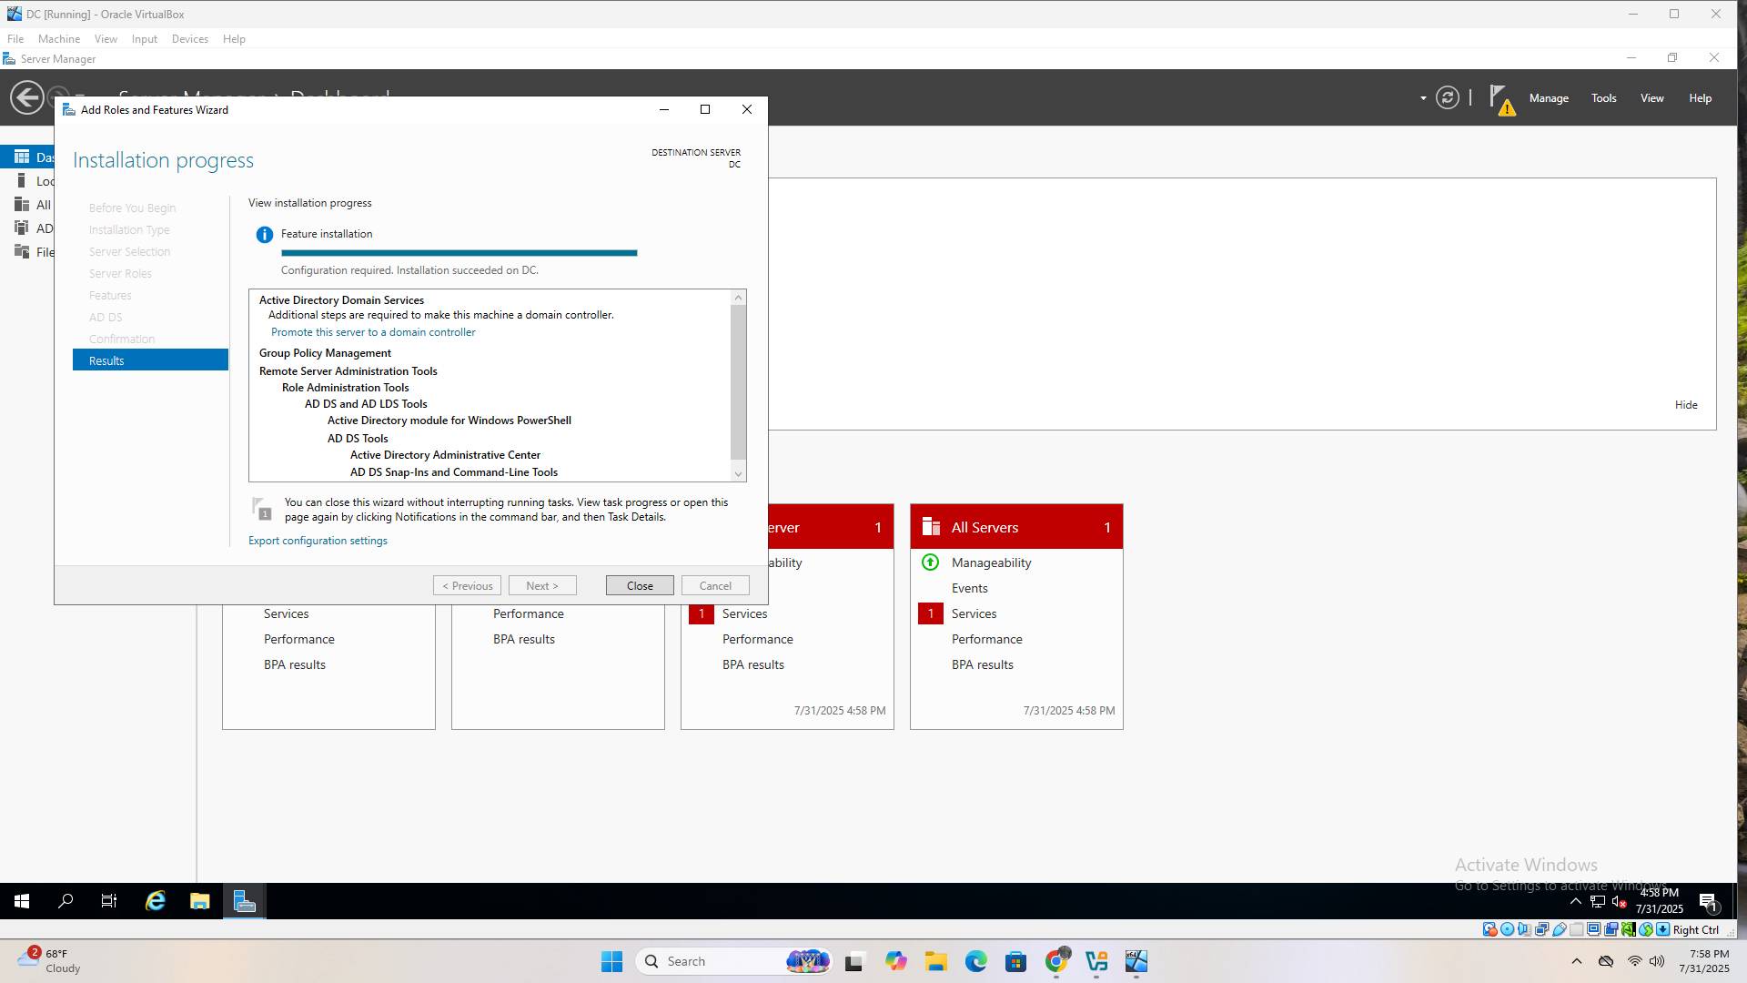Screen dimensions: 1747x983
Task: Click the refresh icon in Server Manager
Action: (1447, 97)
